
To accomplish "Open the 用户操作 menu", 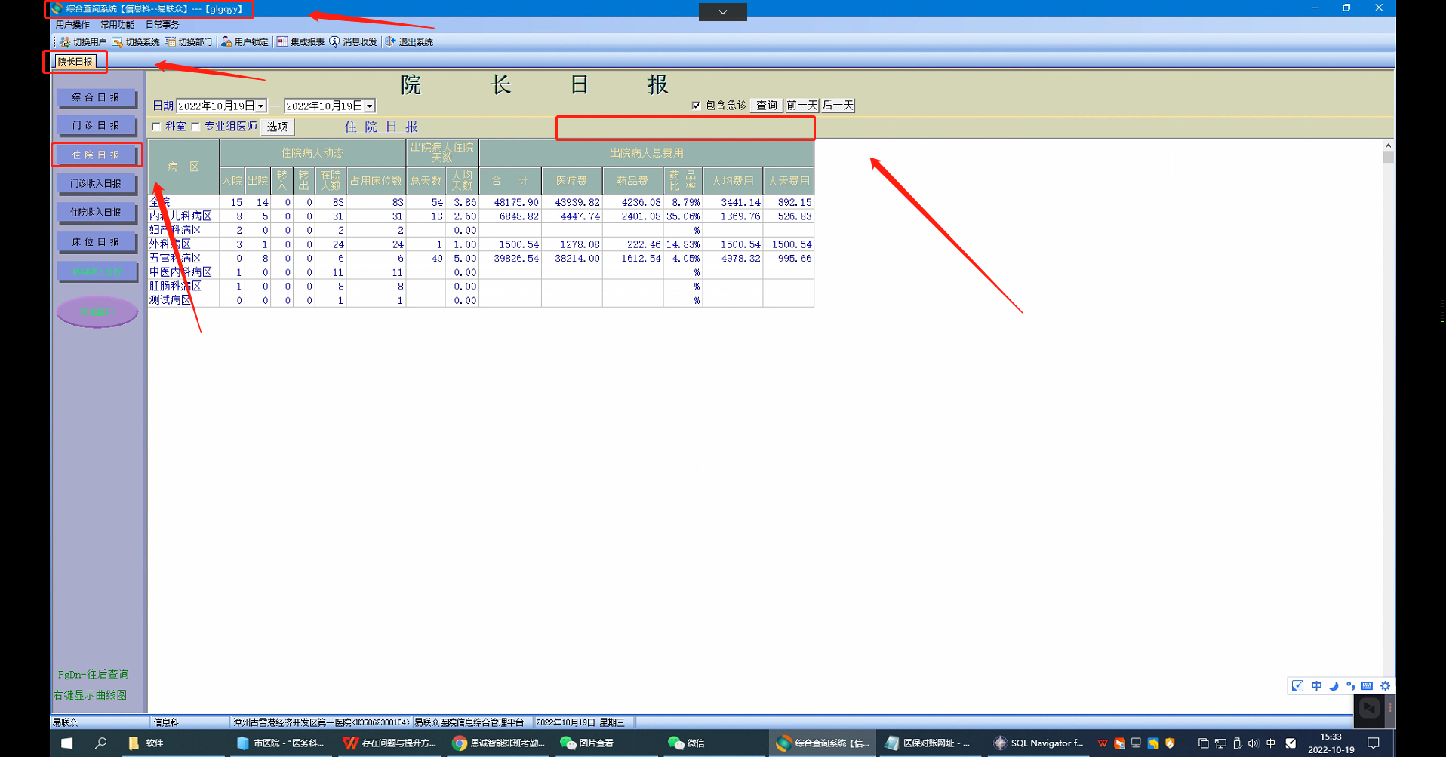I will tap(72, 25).
